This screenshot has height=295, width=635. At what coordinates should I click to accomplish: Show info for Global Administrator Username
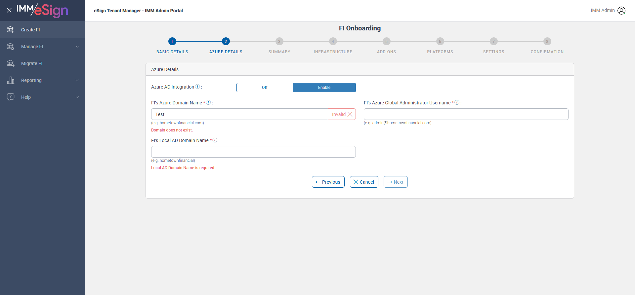click(457, 102)
